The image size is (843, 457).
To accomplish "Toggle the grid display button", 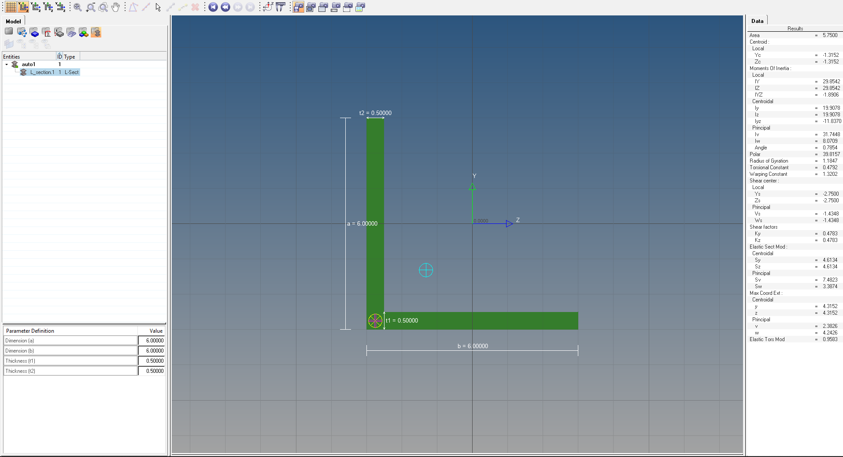I will coord(11,7).
